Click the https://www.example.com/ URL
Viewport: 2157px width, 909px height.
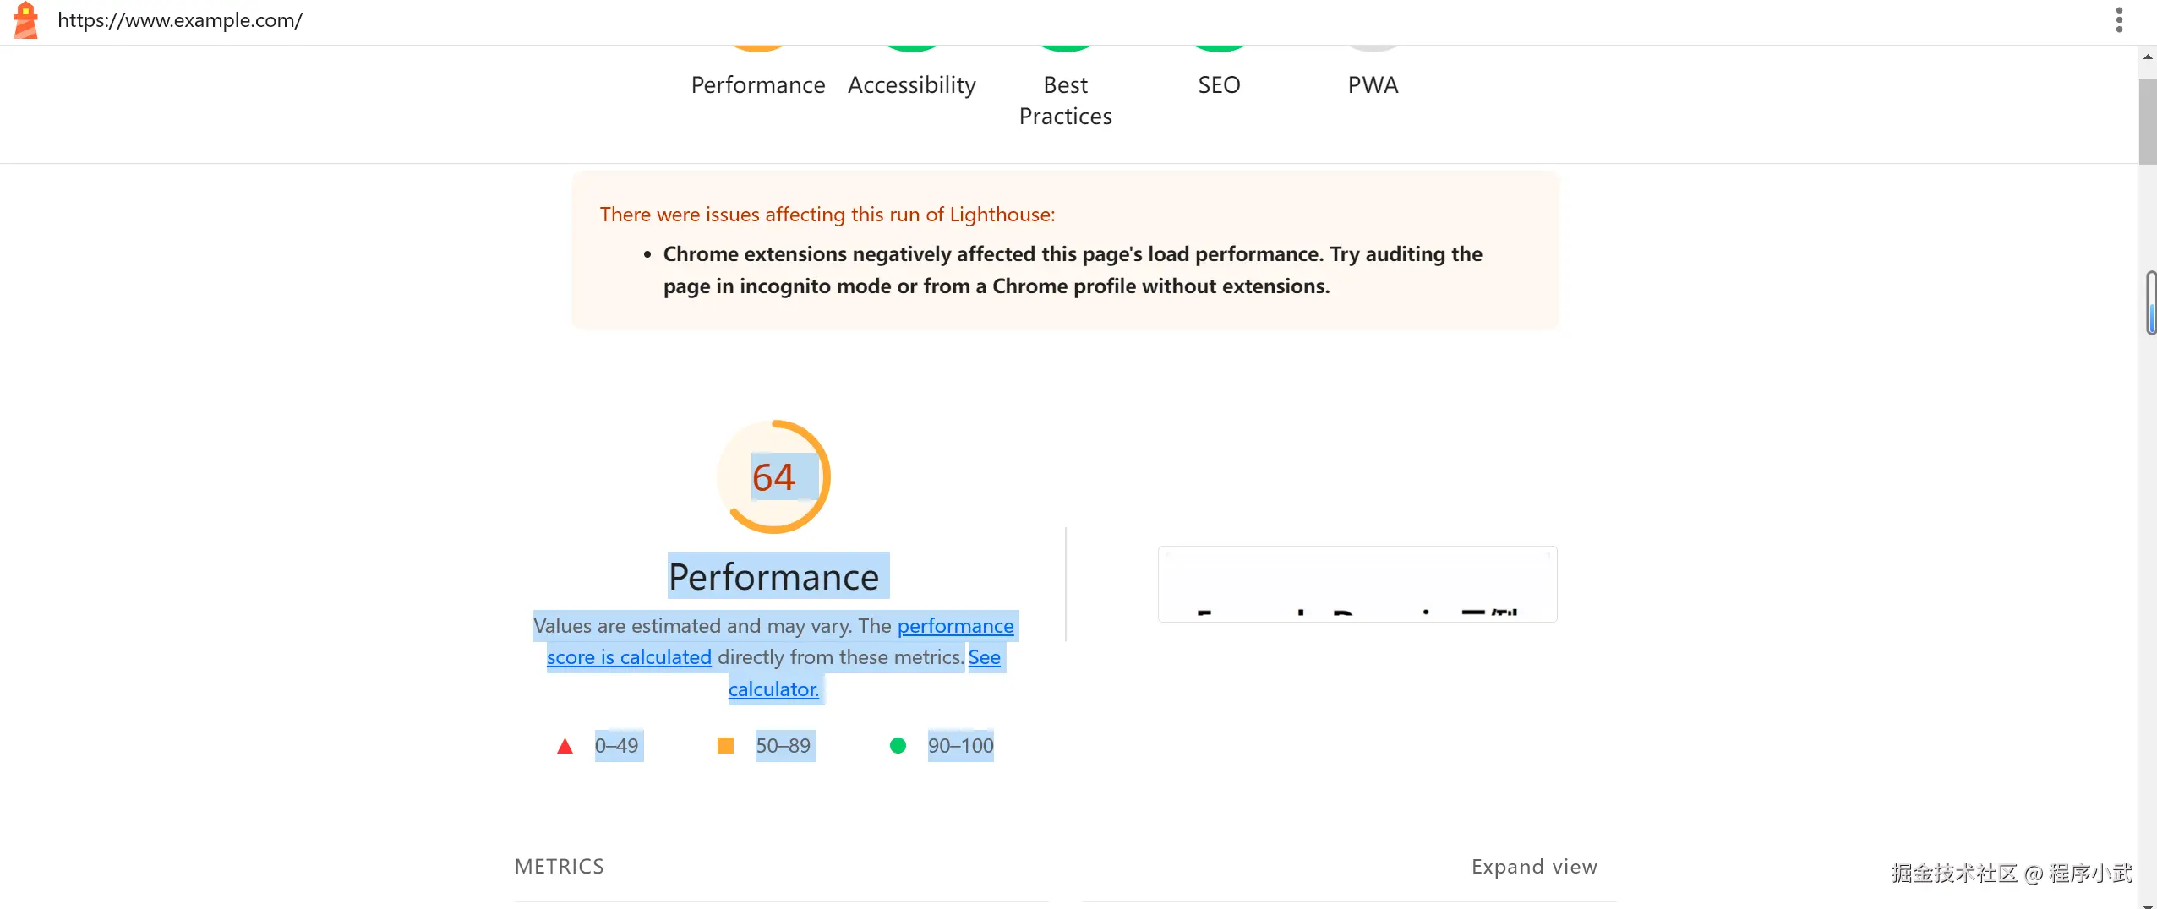coord(180,20)
